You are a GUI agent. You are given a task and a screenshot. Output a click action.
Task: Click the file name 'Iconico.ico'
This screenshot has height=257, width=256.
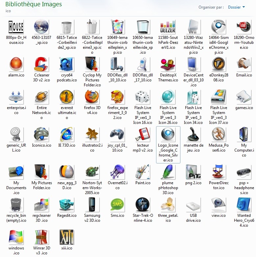41,145
